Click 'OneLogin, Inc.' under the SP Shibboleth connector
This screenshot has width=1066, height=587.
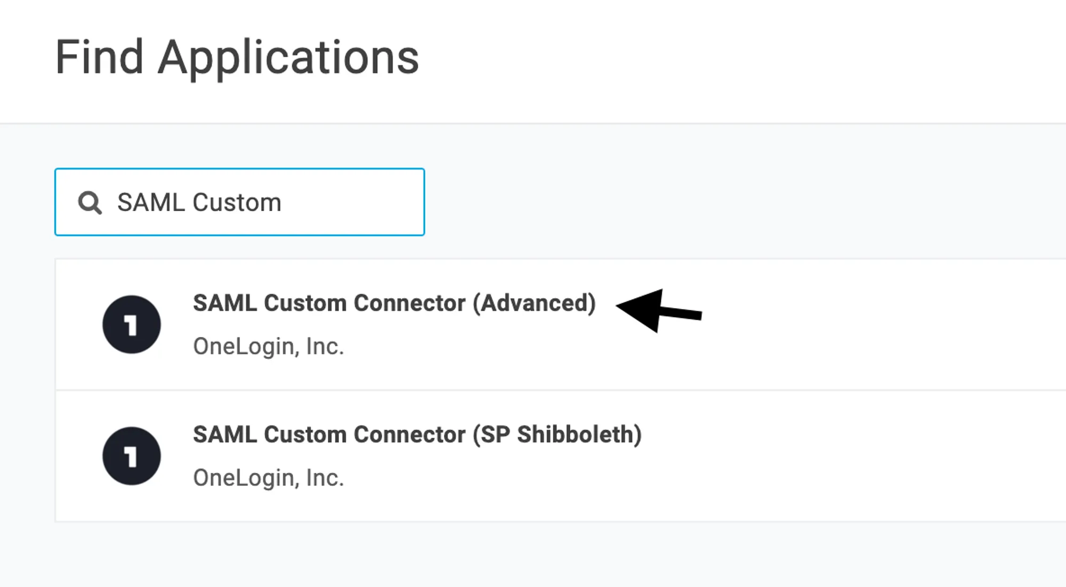[268, 478]
